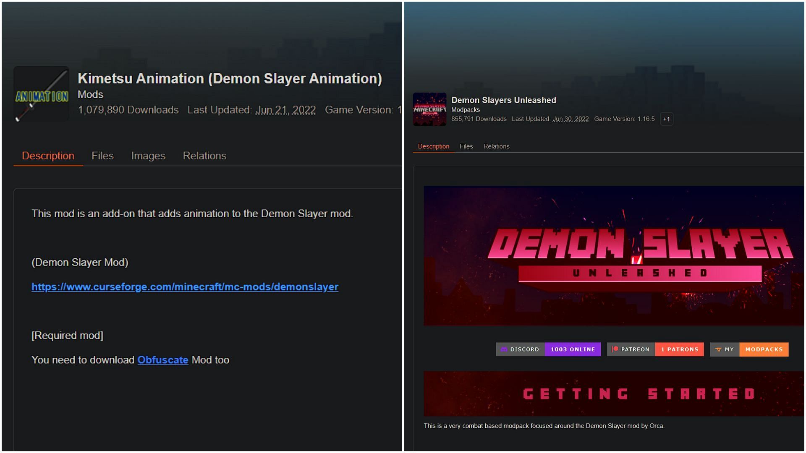Enable the 1 PATRONS supporter toggle

pyautogui.click(x=678, y=349)
